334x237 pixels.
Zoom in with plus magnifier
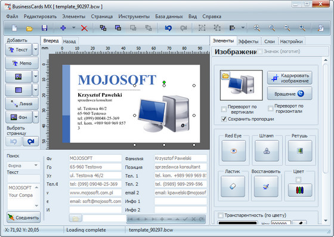coord(302,28)
